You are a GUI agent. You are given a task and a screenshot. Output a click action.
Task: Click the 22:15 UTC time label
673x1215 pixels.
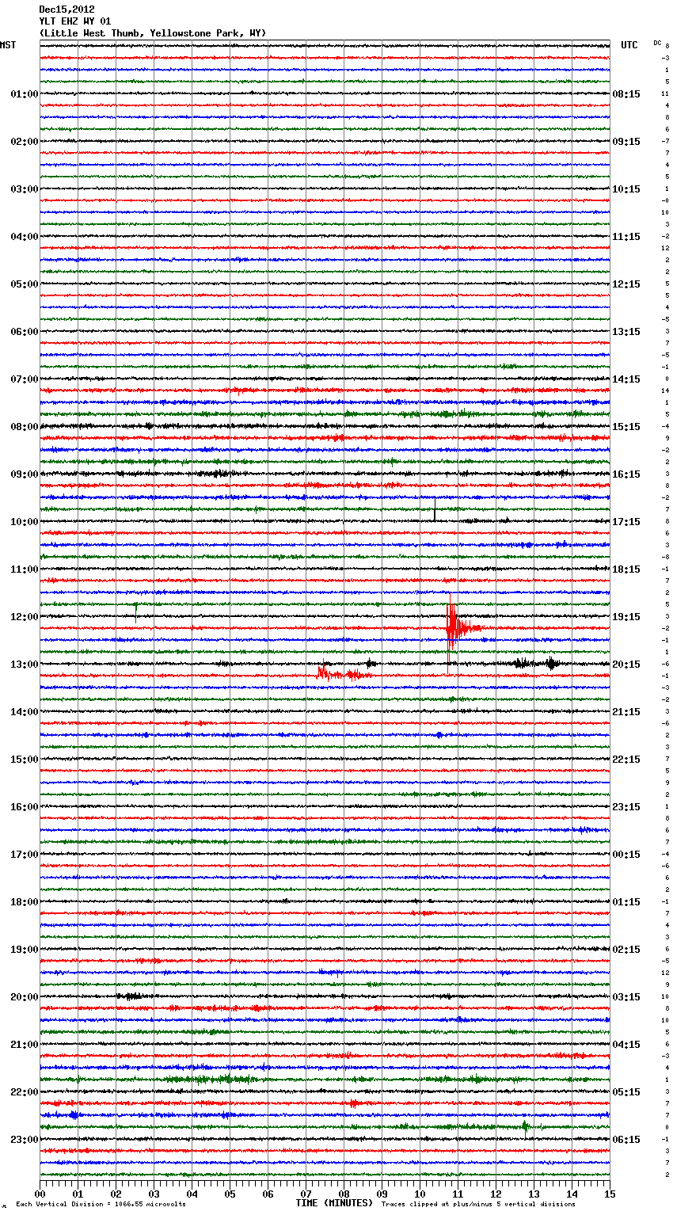tap(626, 760)
